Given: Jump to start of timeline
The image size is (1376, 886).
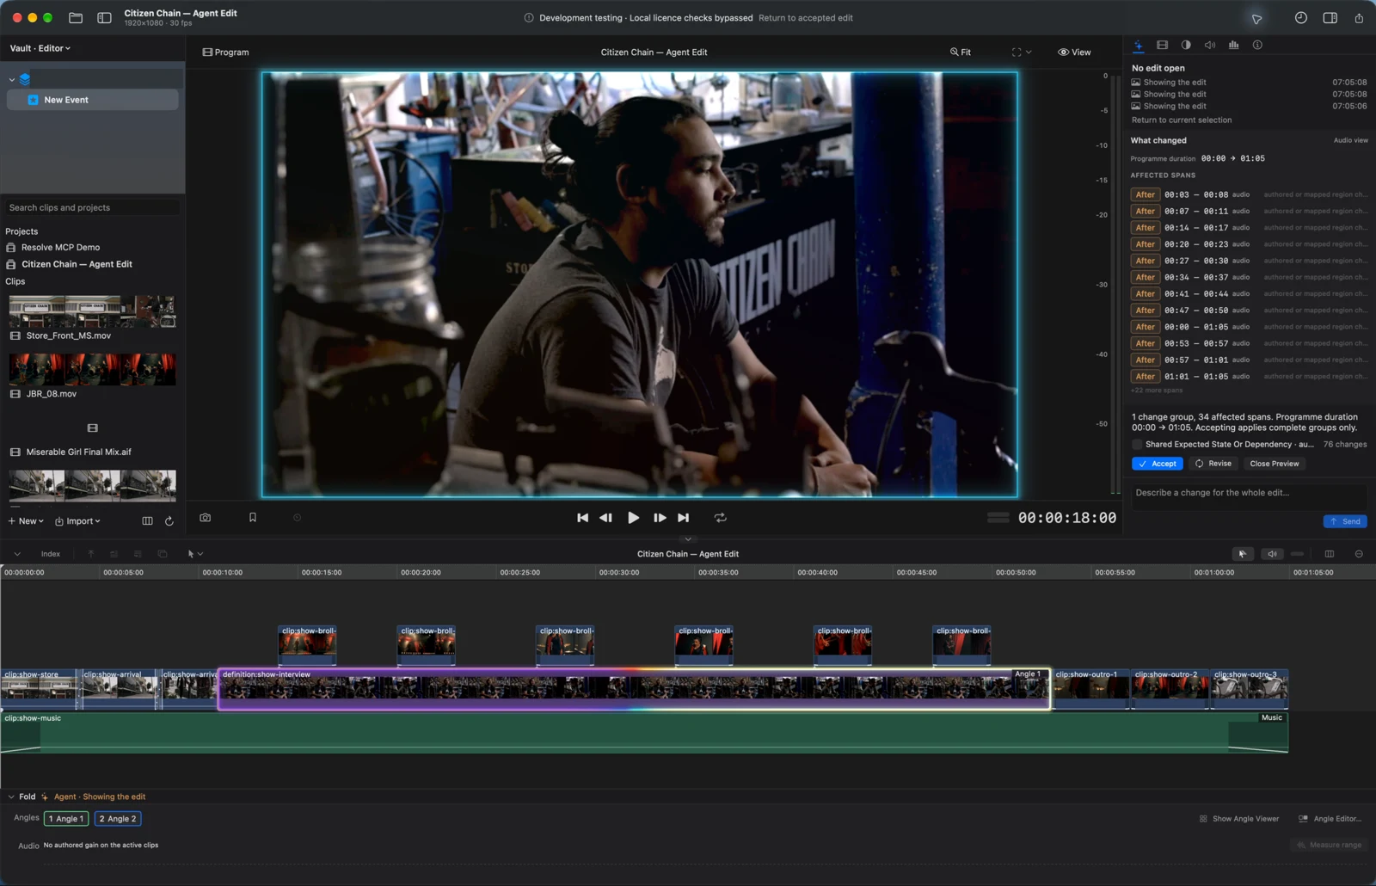Looking at the screenshot, I should [582, 518].
